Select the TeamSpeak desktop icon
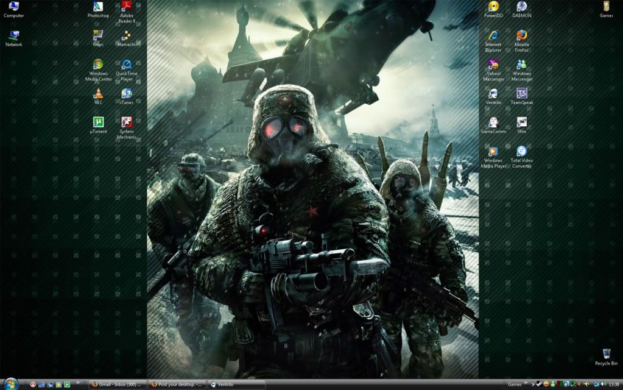Image resolution: width=623 pixels, height=390 pixels. 521,93
